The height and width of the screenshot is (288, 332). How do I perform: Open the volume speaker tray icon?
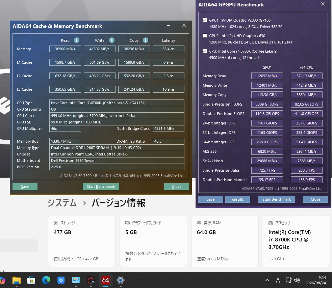[x=297, y=280]
